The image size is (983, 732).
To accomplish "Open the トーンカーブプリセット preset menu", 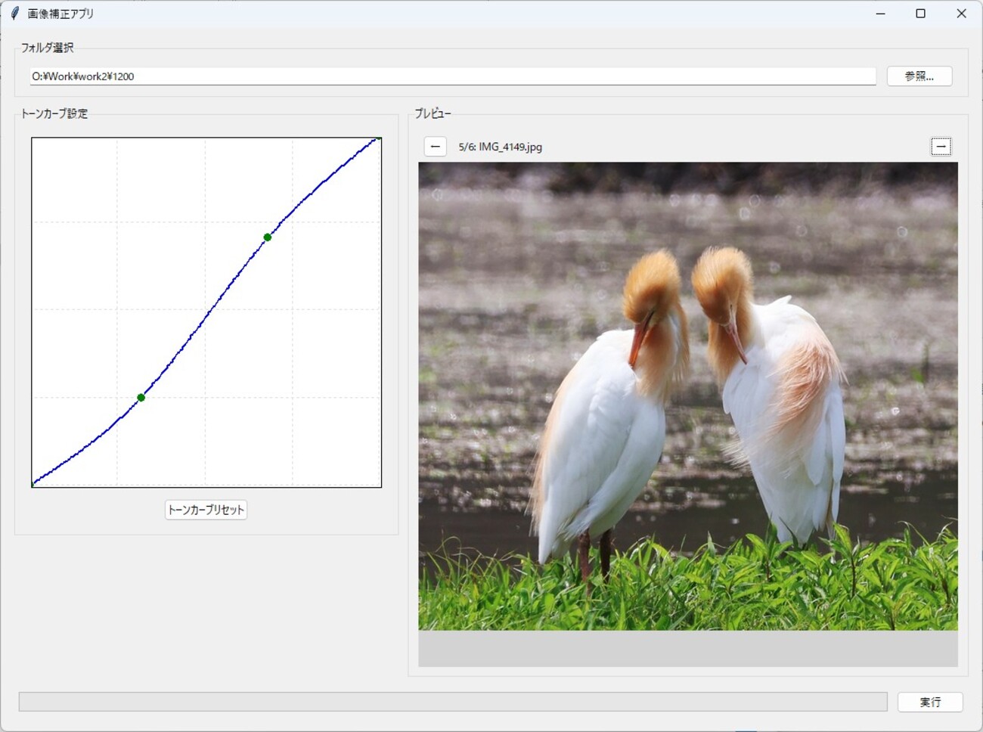I will pos(206,510).
